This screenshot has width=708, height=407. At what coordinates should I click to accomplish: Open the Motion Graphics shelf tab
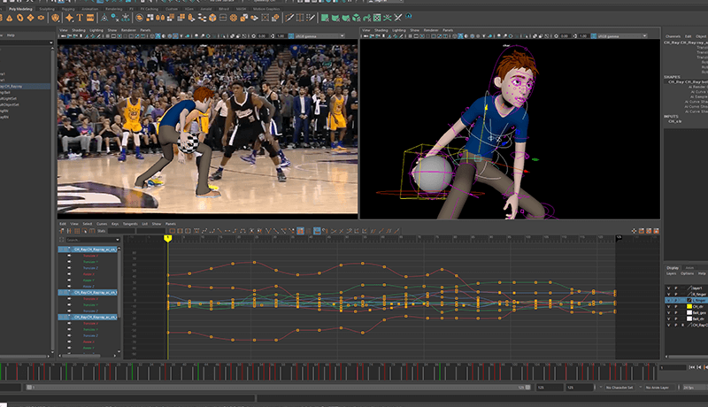266,9
